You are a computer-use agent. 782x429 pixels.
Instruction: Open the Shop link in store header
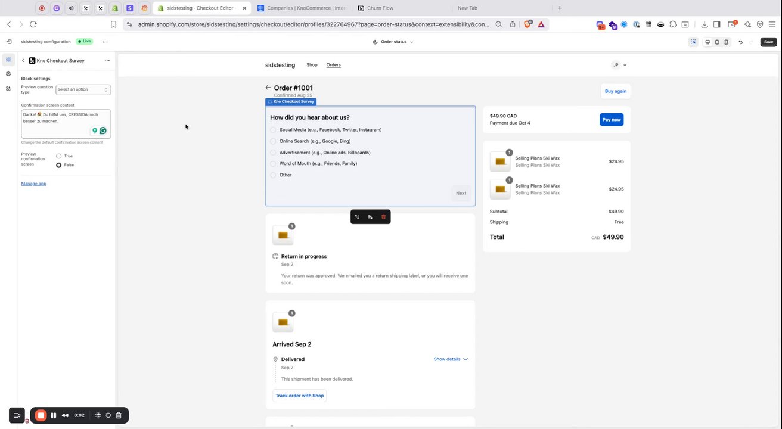pos(312,65)
